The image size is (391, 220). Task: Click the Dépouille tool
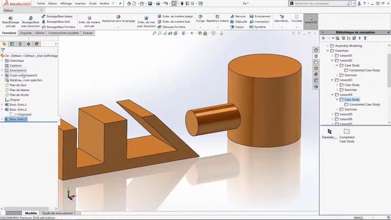(x=239, y=22)
